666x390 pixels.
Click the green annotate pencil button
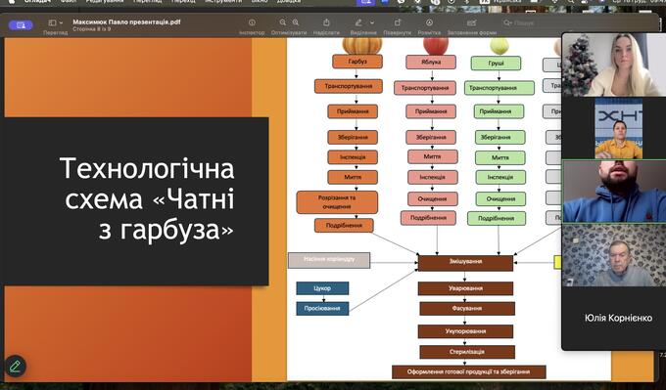(16, 367)
